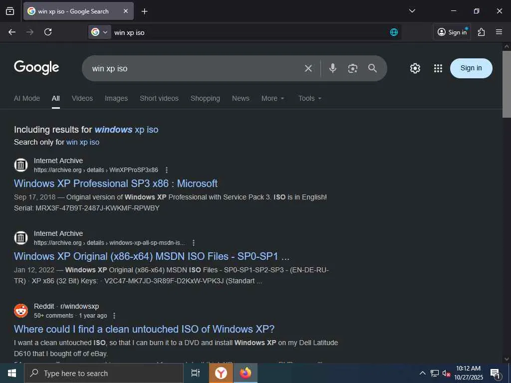Viewport: 511px width, 383px height.
Task: Open the Firefox View icon at tab bar start
Action: tap(10, 11)
